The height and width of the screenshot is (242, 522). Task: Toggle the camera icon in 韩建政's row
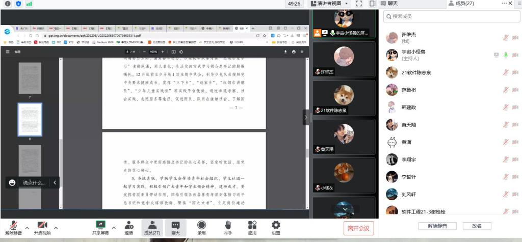[x=515, y=107]
